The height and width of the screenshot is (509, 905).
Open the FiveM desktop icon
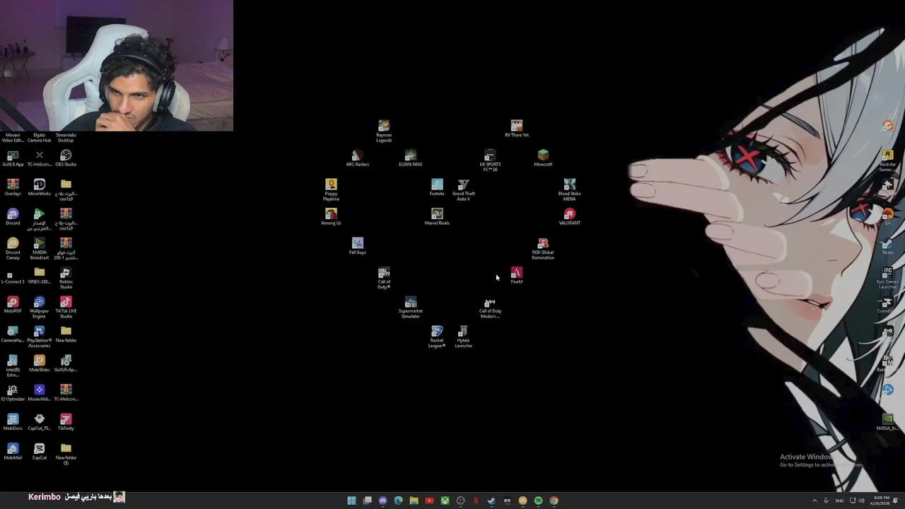click(517, 275)
